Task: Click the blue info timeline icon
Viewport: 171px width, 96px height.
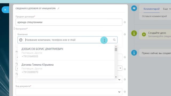Action: click(134, 53)
